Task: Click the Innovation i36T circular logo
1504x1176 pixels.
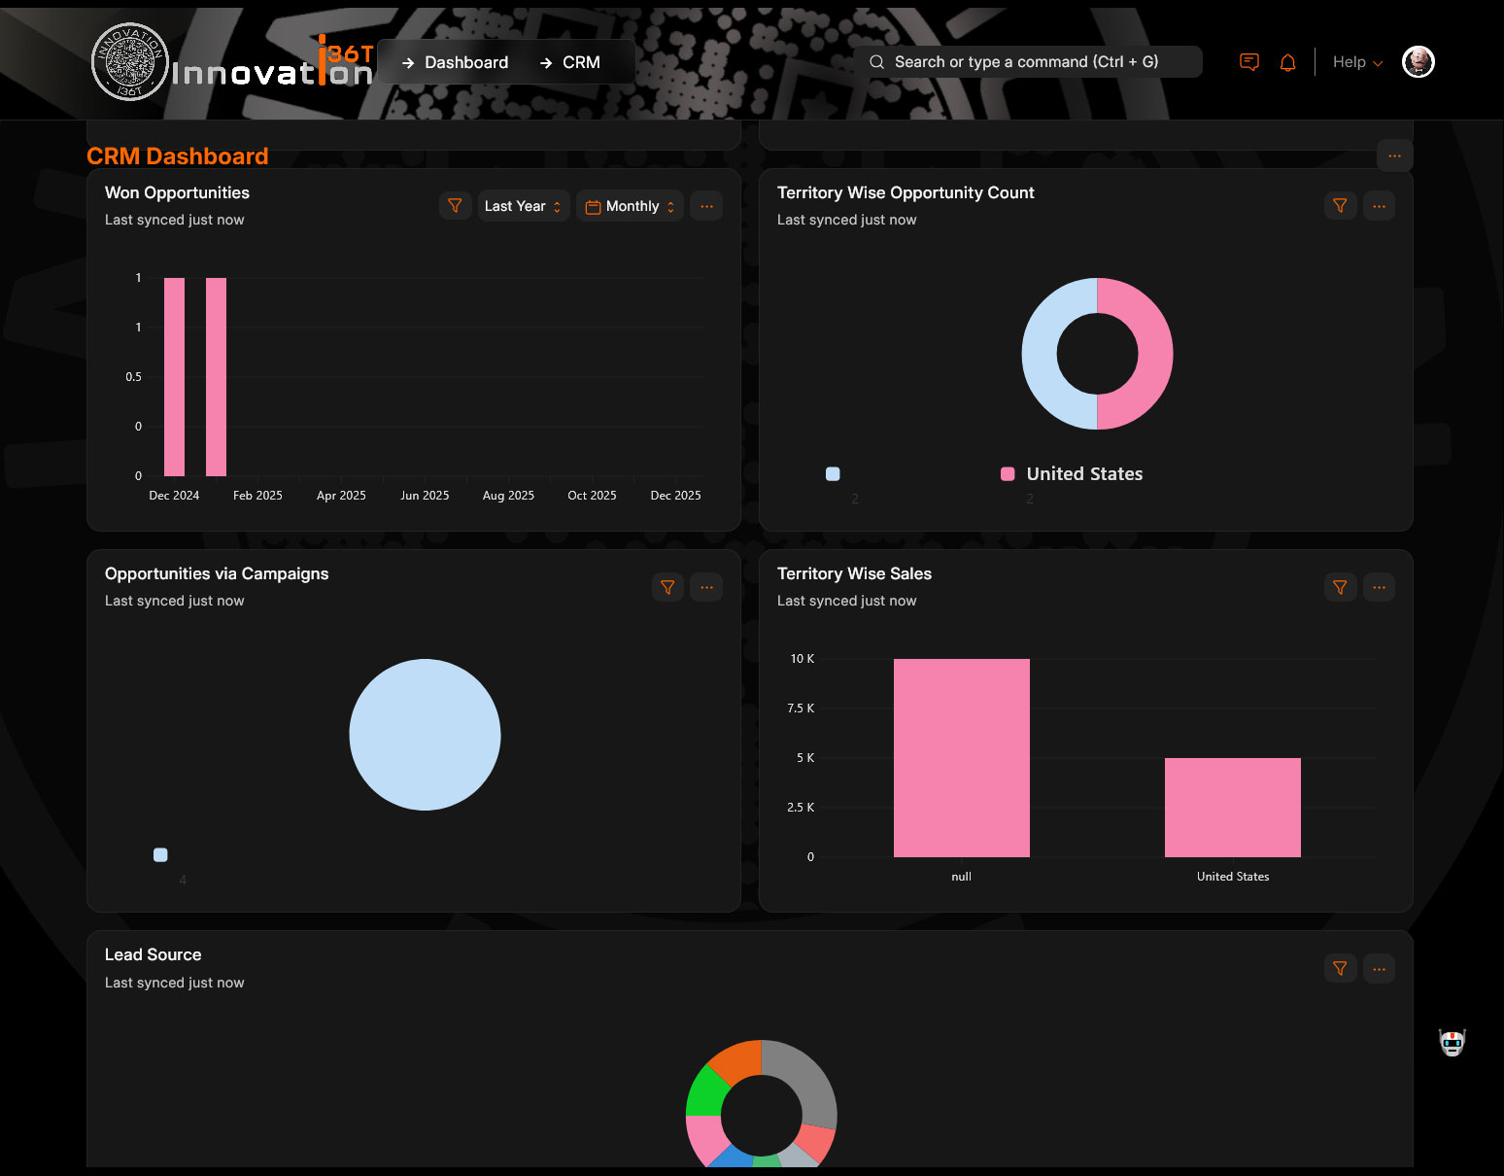Action: point(129,62)
